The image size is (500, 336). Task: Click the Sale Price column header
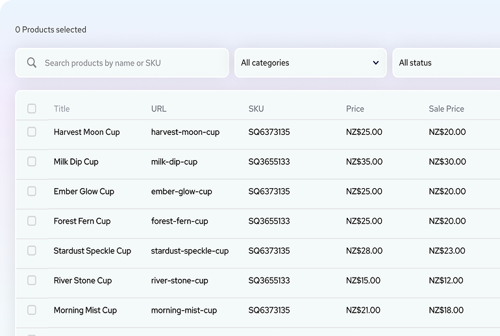[446, 109]
